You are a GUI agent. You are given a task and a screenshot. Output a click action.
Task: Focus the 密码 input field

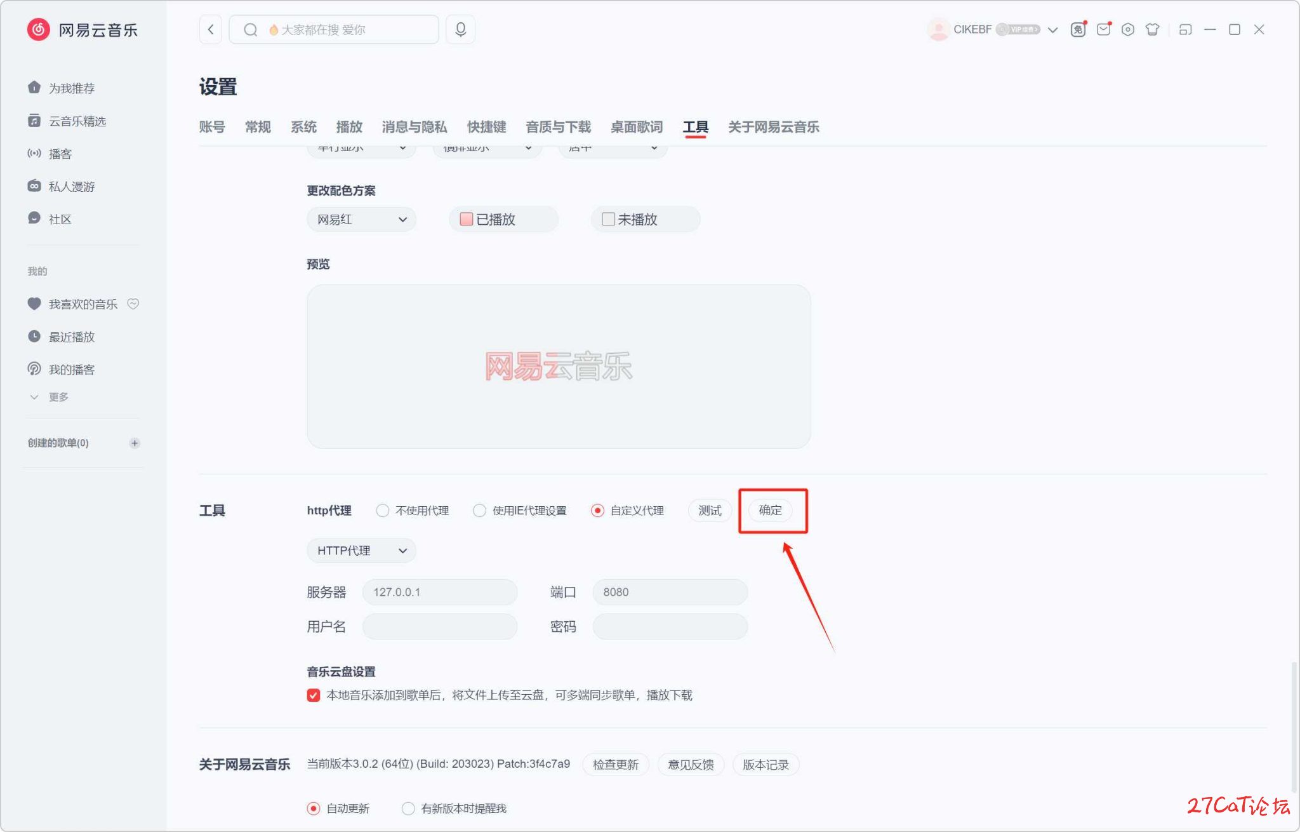point(670,626)
